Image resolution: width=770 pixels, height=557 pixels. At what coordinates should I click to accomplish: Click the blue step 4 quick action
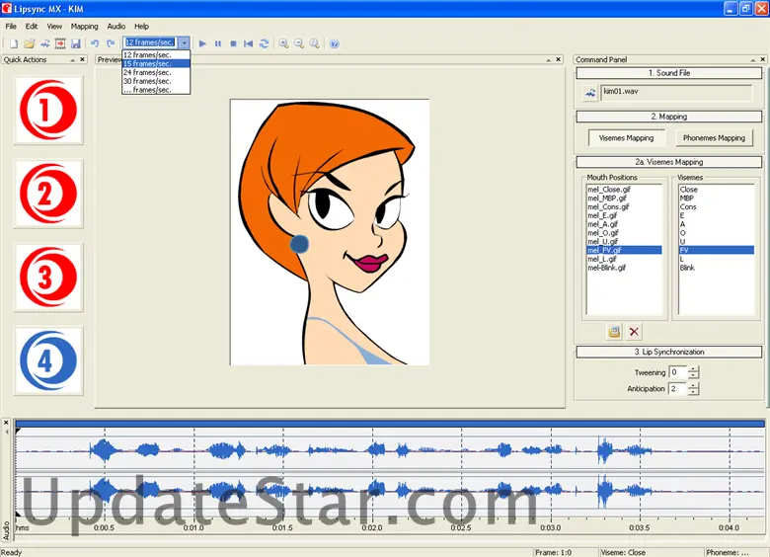click(x=49, y=360)
